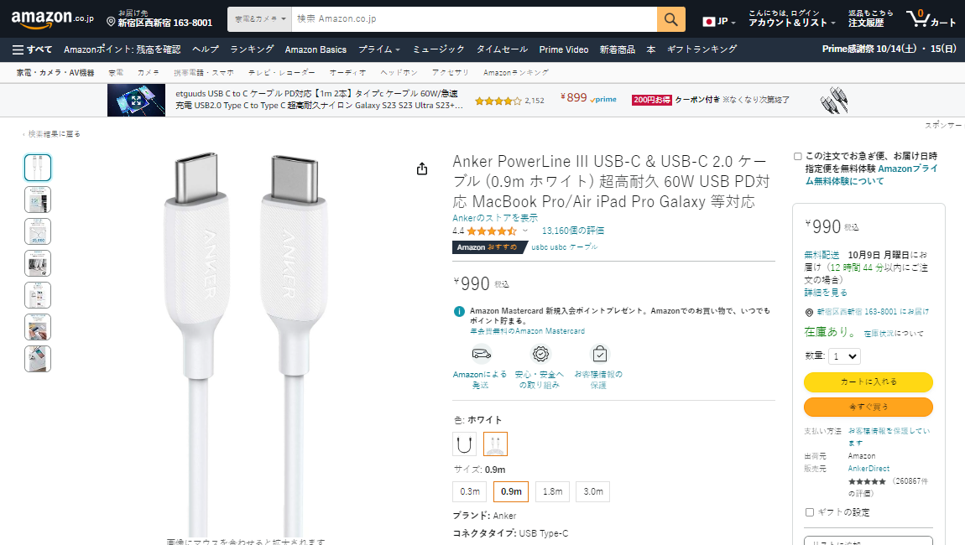Click the share icon beside product image
The image size is (965, 545).
(421, 169)
